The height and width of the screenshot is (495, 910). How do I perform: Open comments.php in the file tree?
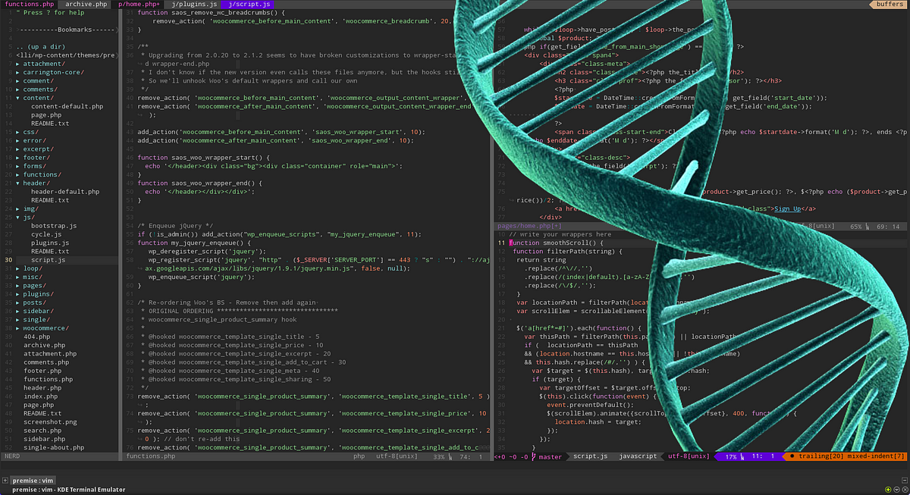click(46, 362)
